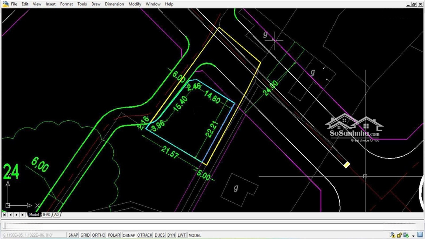This screenshot has height=239, width=425.
Task: Jump to last layout tab arrow
Action: [23, 215]
